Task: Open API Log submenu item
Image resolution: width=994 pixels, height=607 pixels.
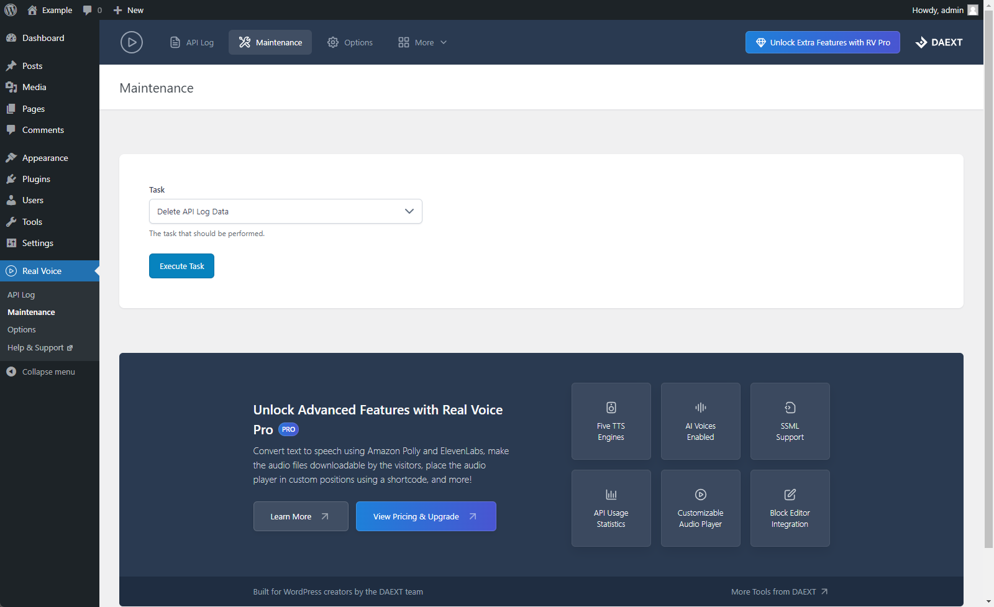Action: (x=21, y=294)
